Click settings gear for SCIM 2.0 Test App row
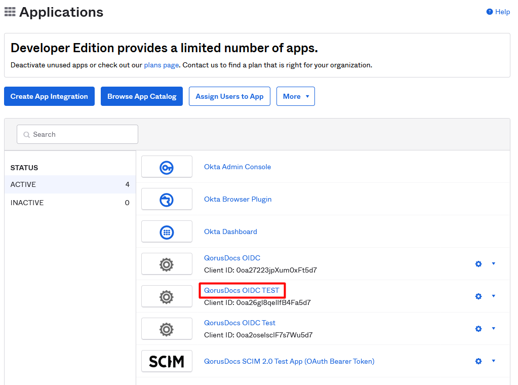The image size is (518, 385). tap(479, 361)
